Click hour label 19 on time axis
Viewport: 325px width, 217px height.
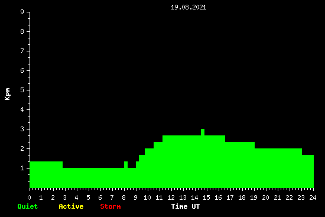coord(253,197)
